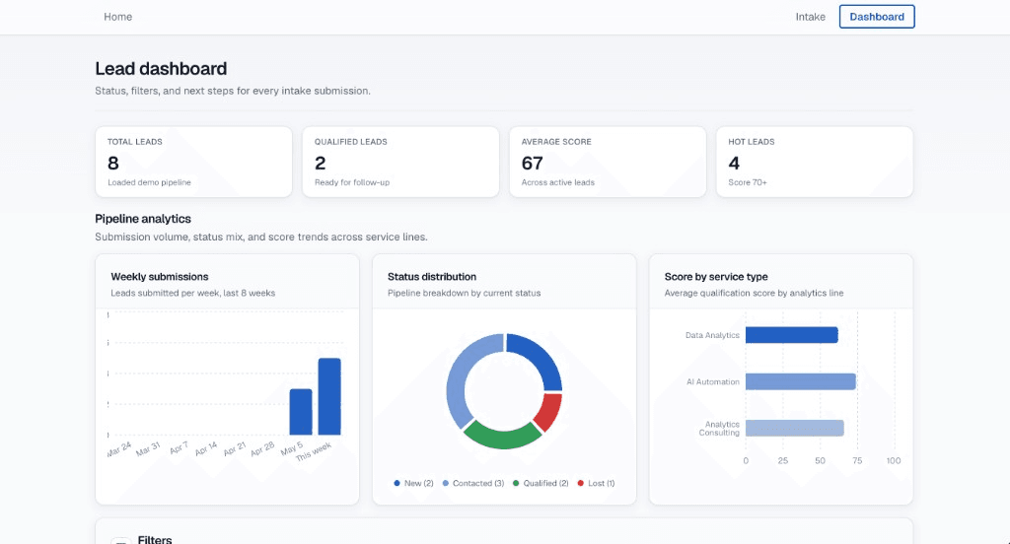Select the Data Analytics score bar

[x=792, y=335]
